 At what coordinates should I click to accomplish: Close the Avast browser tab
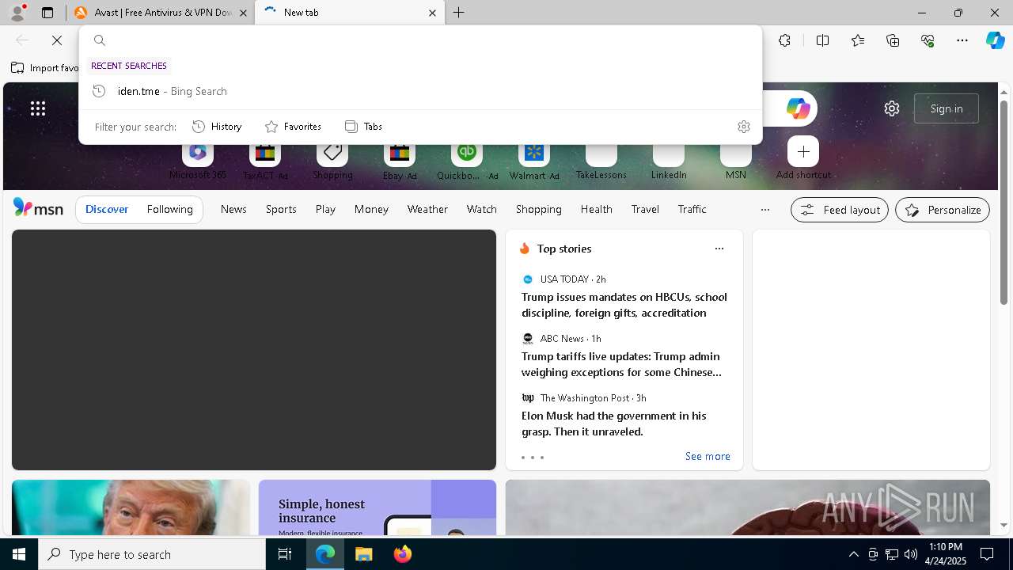tap(243, 13)
